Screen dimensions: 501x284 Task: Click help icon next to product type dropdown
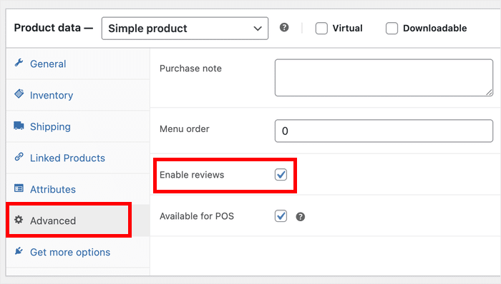[x=284, y=27]
